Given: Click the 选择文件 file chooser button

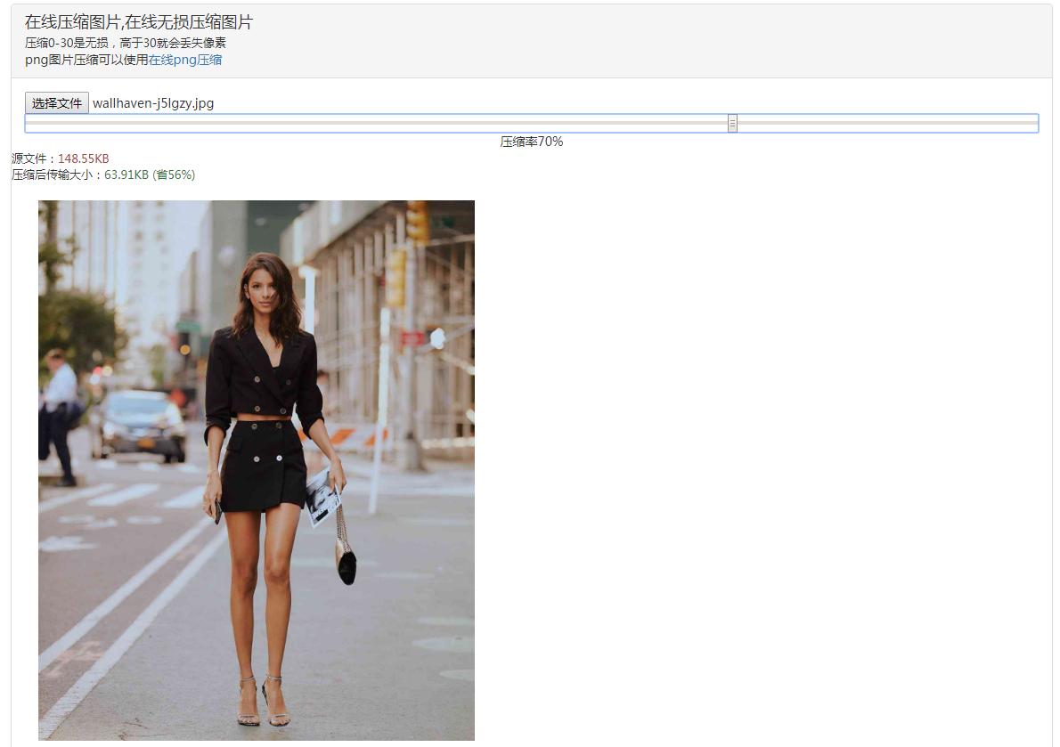Looking at the screenshot, I should [x=57, y=103].
